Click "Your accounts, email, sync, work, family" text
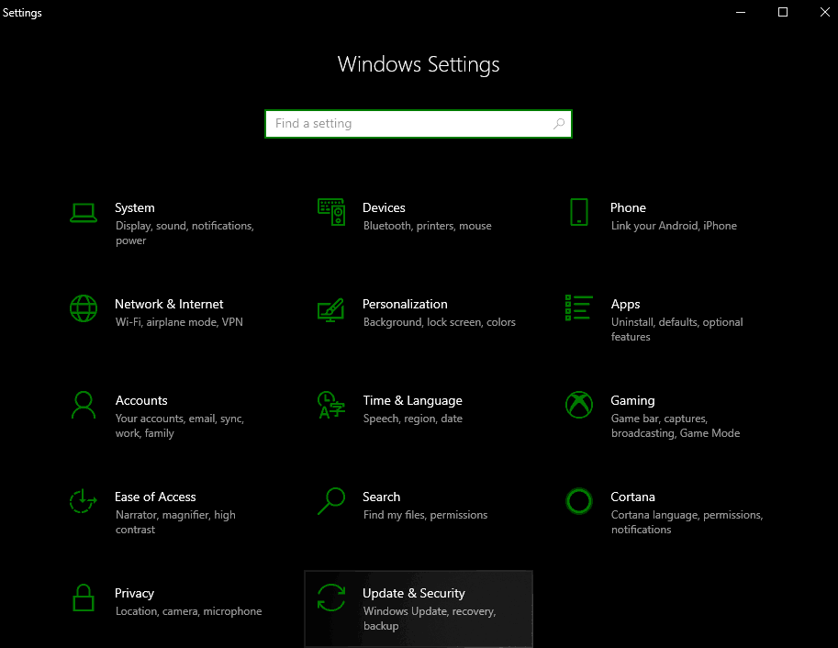Screen dimensions: 838x648 click(x=180, y=426)
